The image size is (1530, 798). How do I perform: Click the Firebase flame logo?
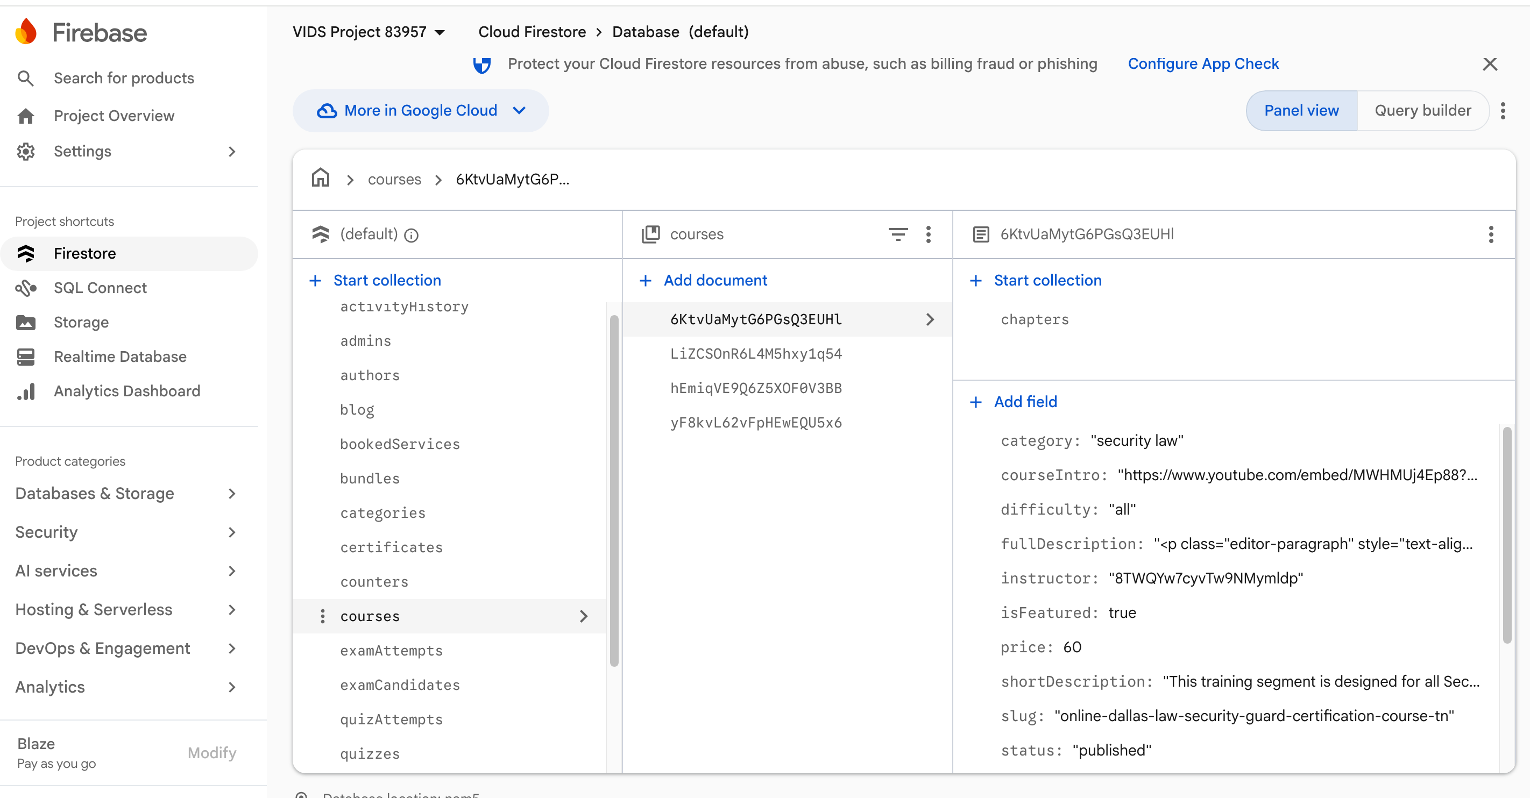click(26, 32)
